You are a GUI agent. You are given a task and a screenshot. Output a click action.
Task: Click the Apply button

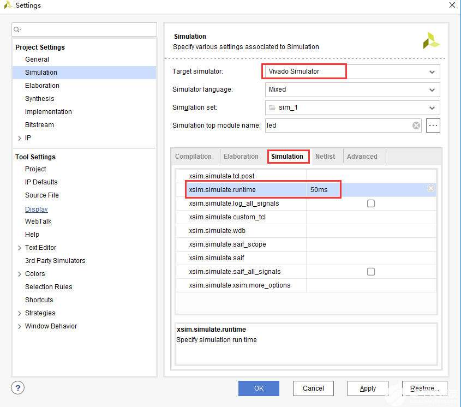pos(368,388)
